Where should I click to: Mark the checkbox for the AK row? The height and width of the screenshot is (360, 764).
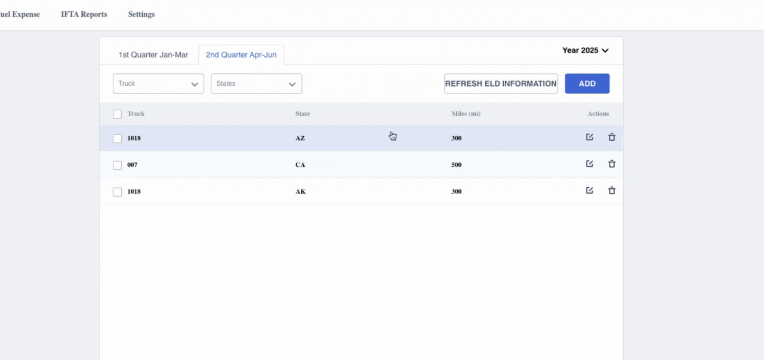click(x=118, y=192)
